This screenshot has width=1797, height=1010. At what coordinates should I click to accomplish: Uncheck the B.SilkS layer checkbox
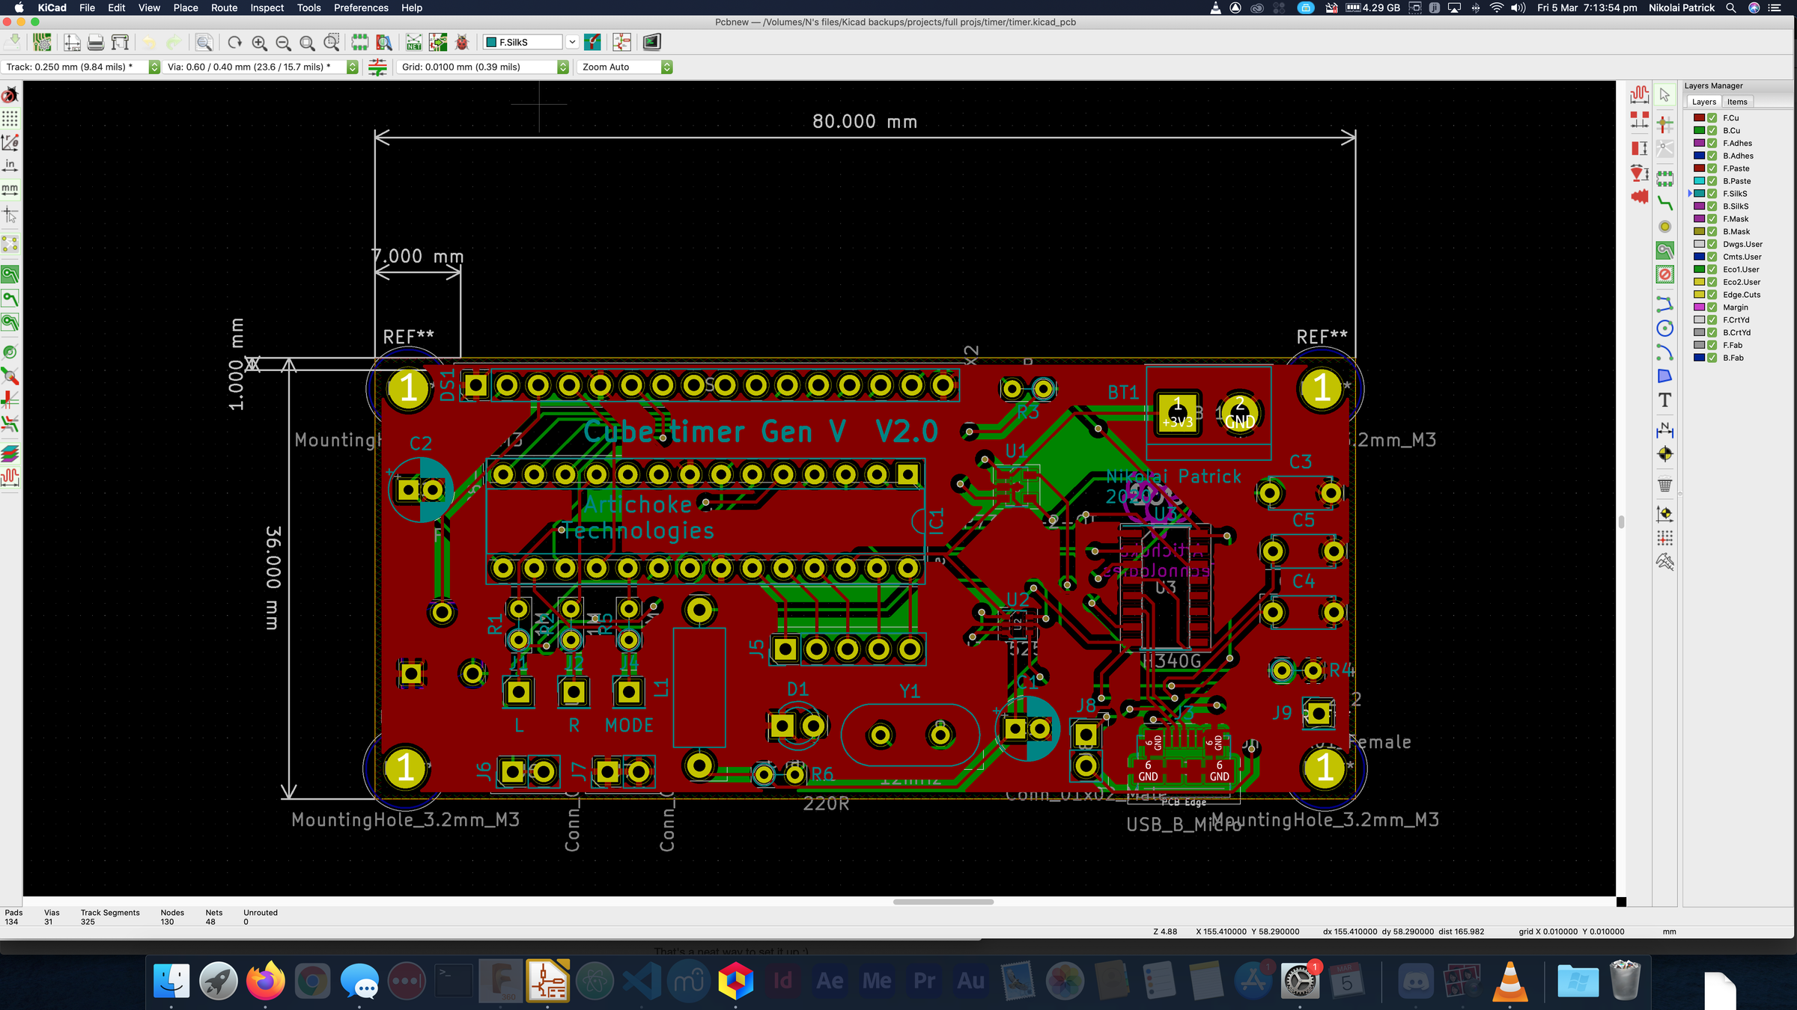point(1712,206)
